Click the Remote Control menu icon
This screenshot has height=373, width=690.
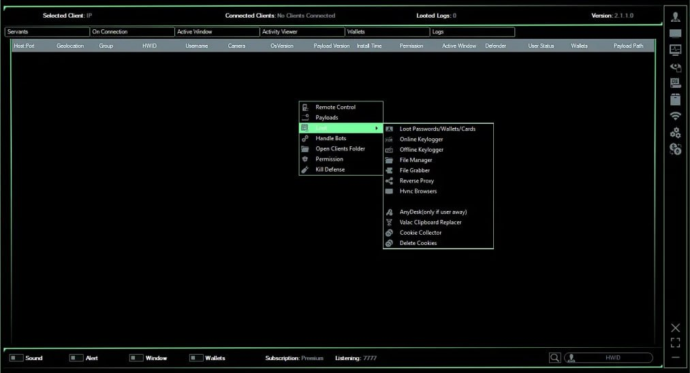click(x=305, y=107)
